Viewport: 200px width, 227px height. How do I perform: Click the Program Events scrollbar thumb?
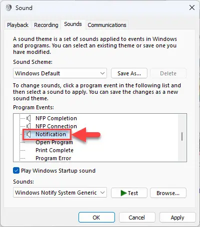(182, 137)
